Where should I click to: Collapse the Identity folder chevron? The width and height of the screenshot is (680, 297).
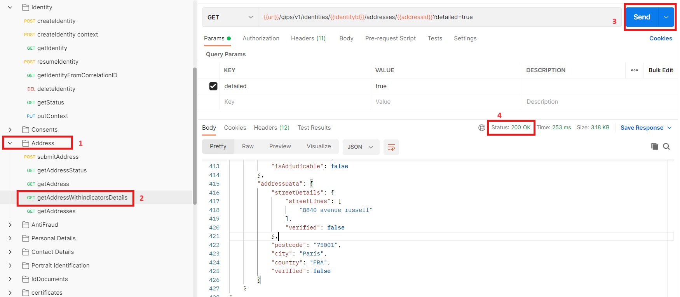click(10, 7)
